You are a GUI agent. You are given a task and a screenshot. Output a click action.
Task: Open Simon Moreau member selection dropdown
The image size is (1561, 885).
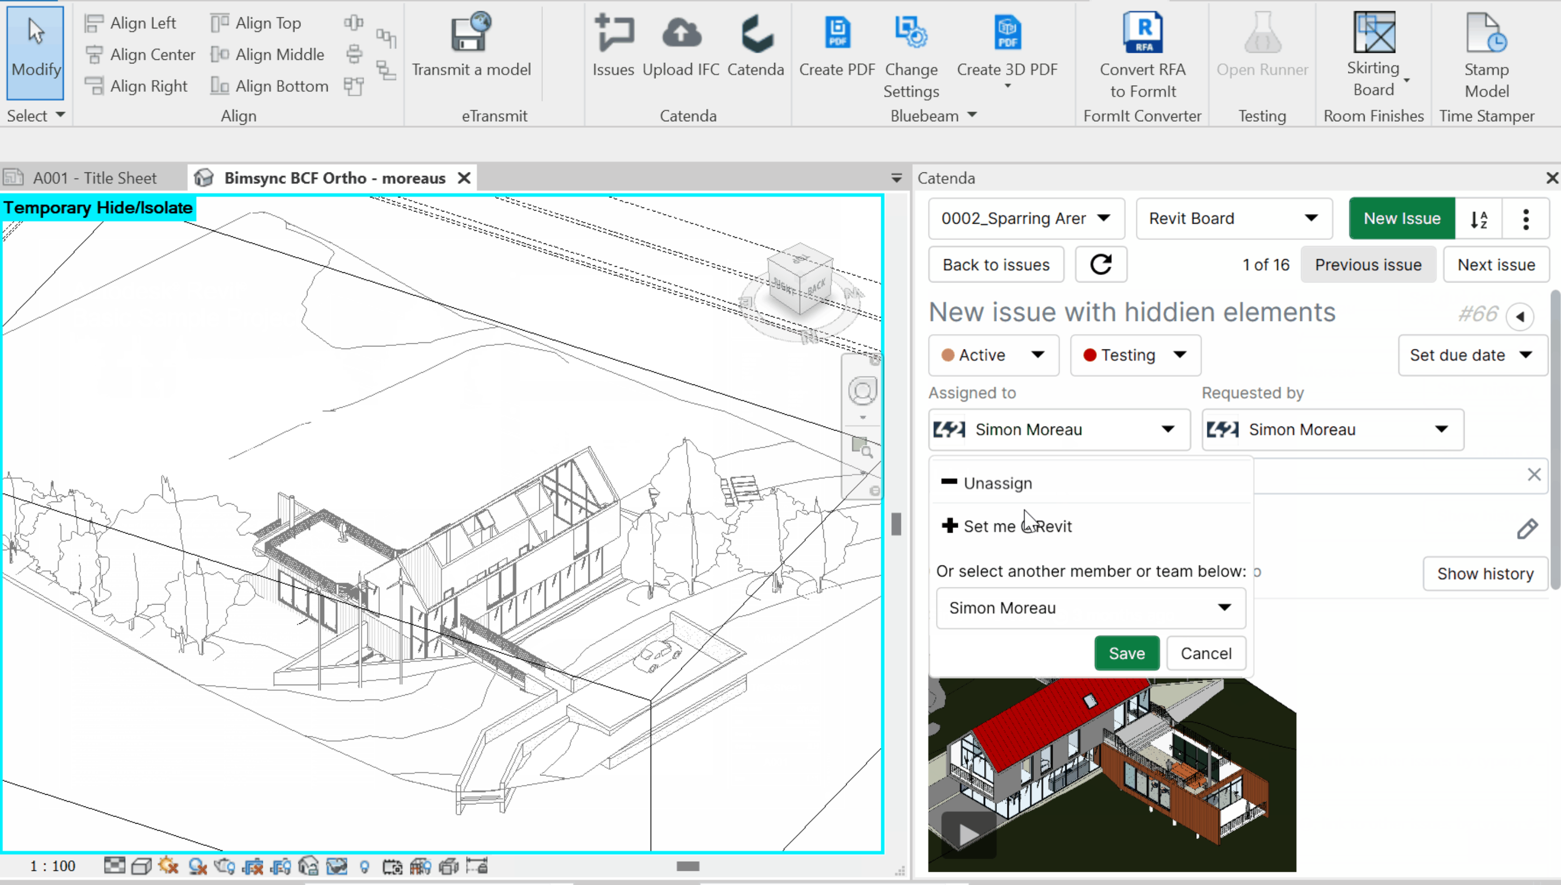coord(1091,608)
